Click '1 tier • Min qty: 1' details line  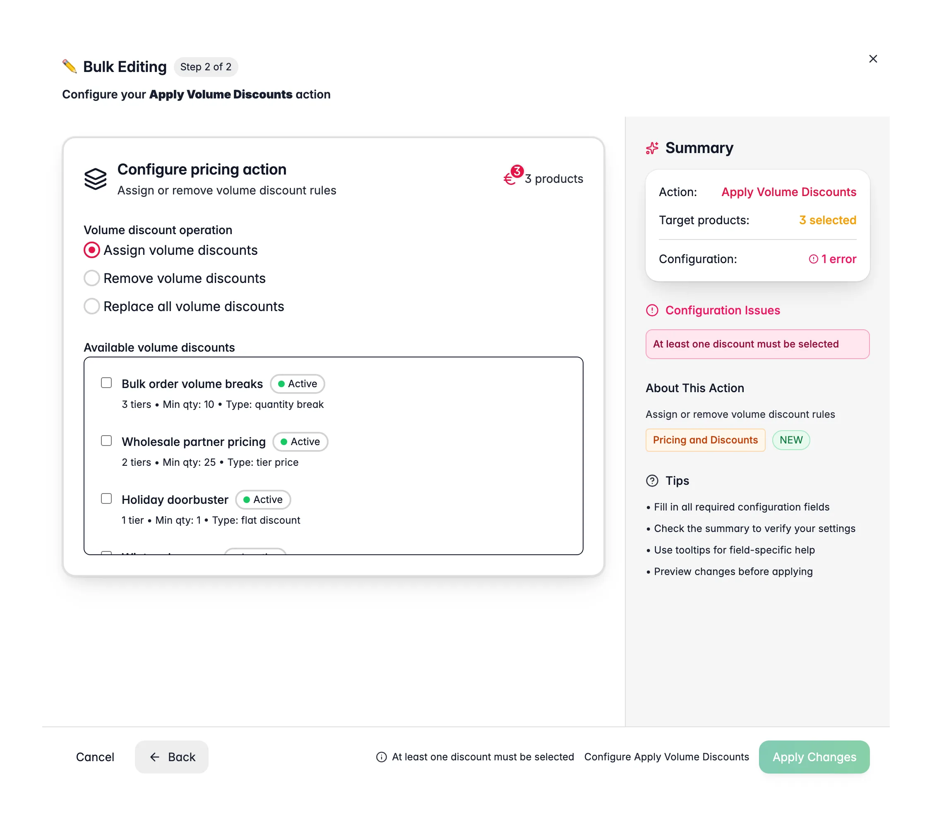point(211,520)
